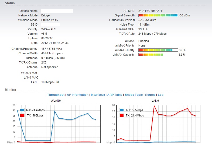Switch to the AP Information view
212x145 pixels.
click(78, 95)
